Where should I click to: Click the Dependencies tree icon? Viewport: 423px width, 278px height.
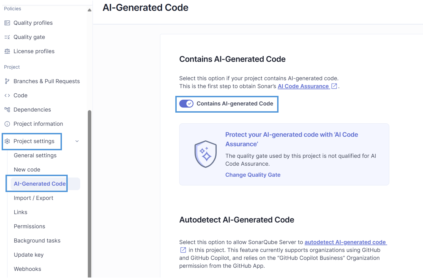7,110
